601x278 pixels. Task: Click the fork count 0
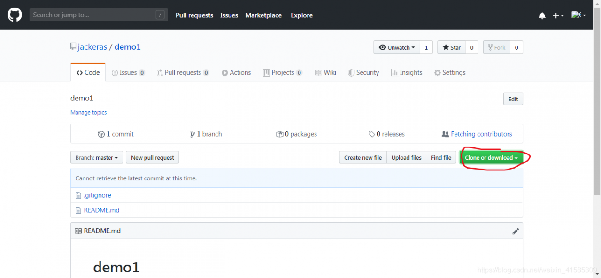(x=516, y=47)
